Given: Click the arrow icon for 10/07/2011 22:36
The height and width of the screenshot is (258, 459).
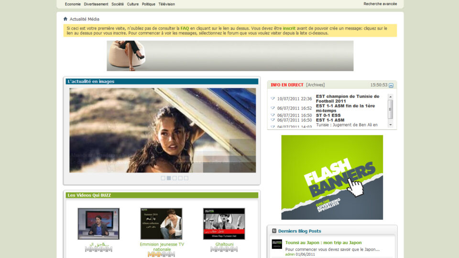Looking at the screenshot, I should [273, 98].
